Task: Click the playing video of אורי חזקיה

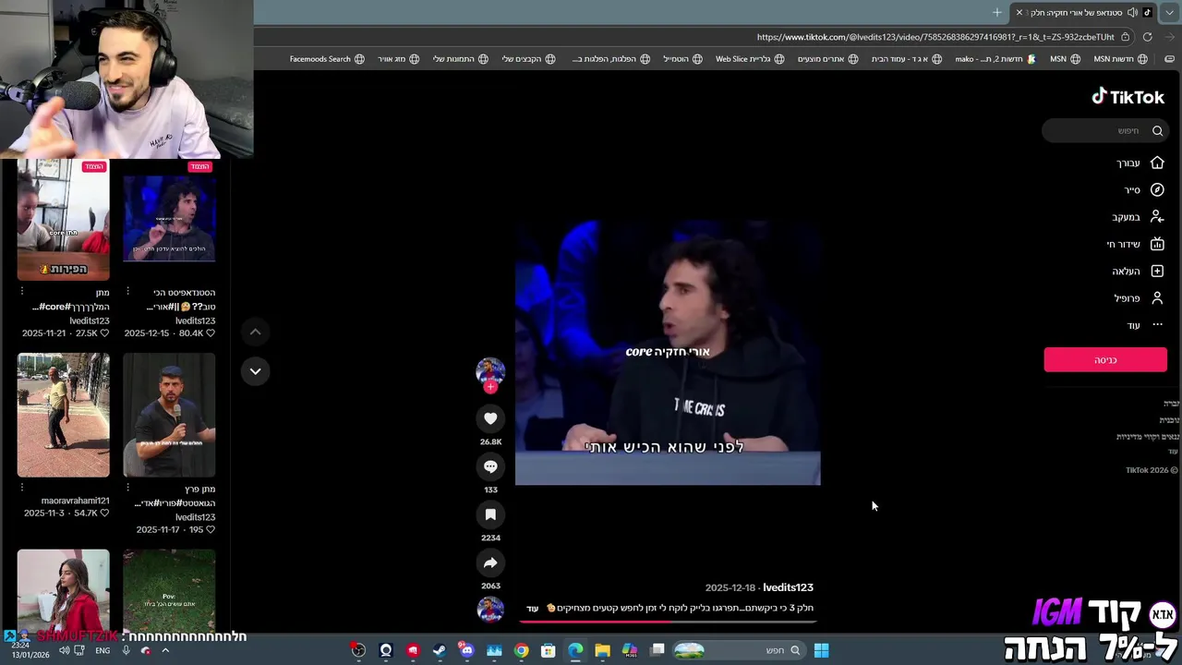Action: tap(668, 352)
